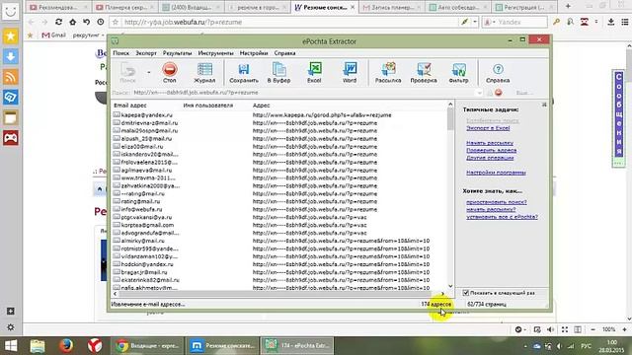Click the browser address bar URL
The height and width of the screenshot is (355, 632).
183,22
